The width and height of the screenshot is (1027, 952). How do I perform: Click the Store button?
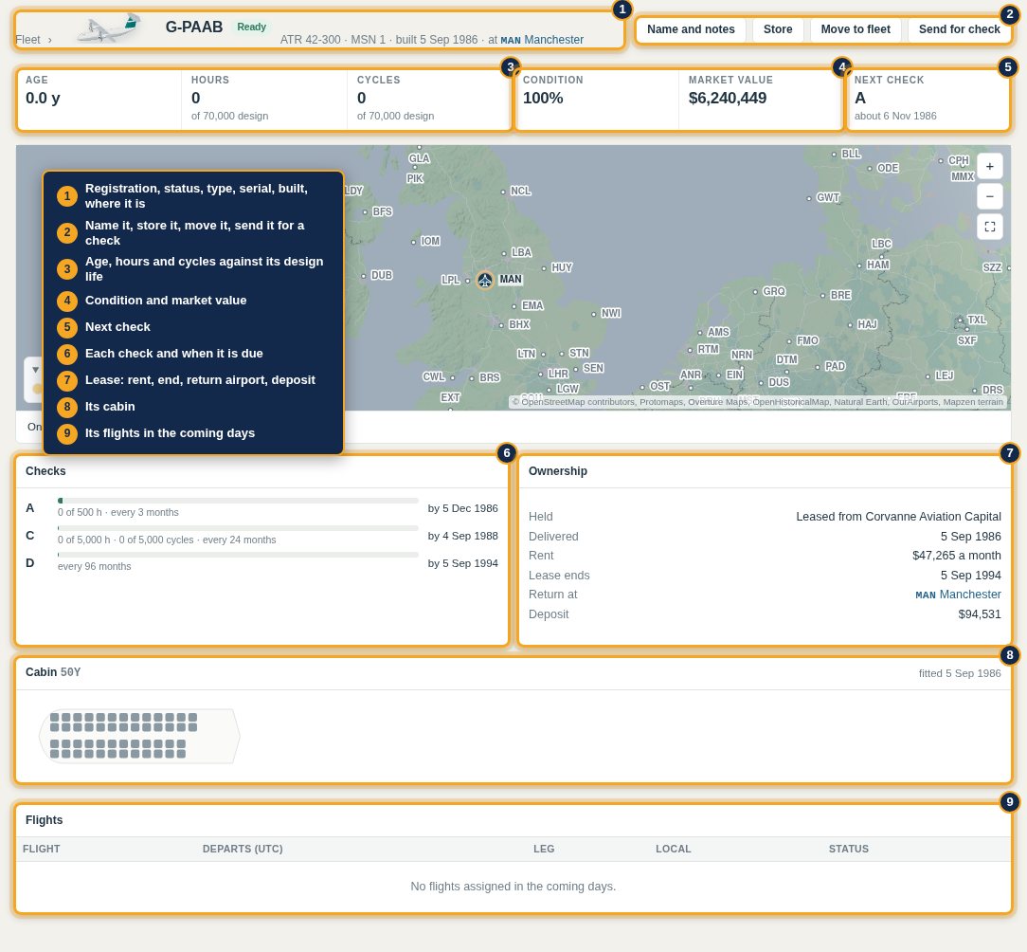[778, 29]
